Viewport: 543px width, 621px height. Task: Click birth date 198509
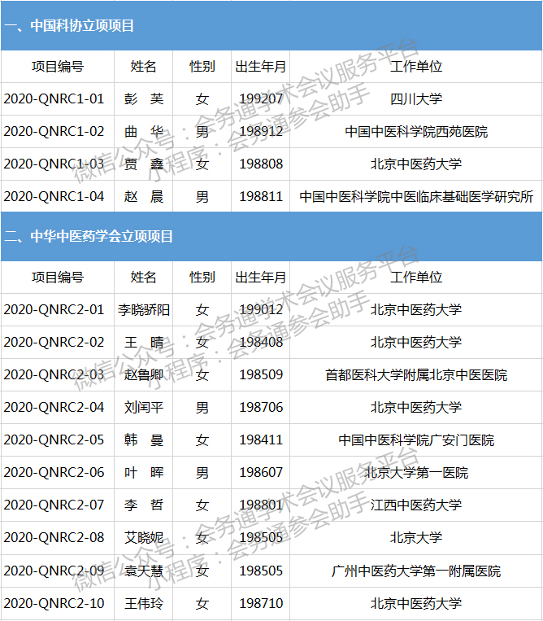click(x=261, y=374)
